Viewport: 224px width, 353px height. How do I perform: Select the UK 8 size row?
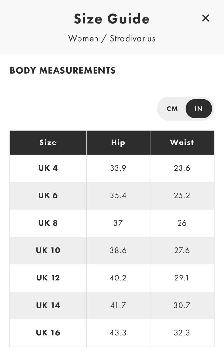(48, 223)
